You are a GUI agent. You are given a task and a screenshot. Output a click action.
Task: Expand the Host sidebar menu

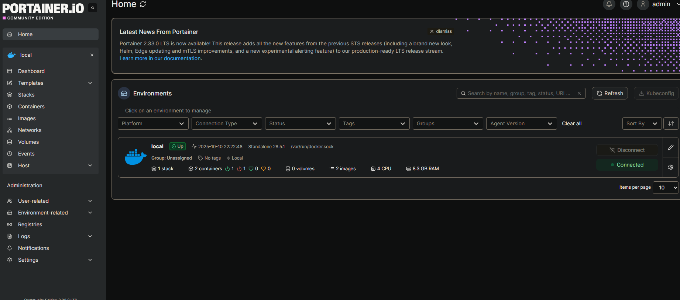coord(51,165)
